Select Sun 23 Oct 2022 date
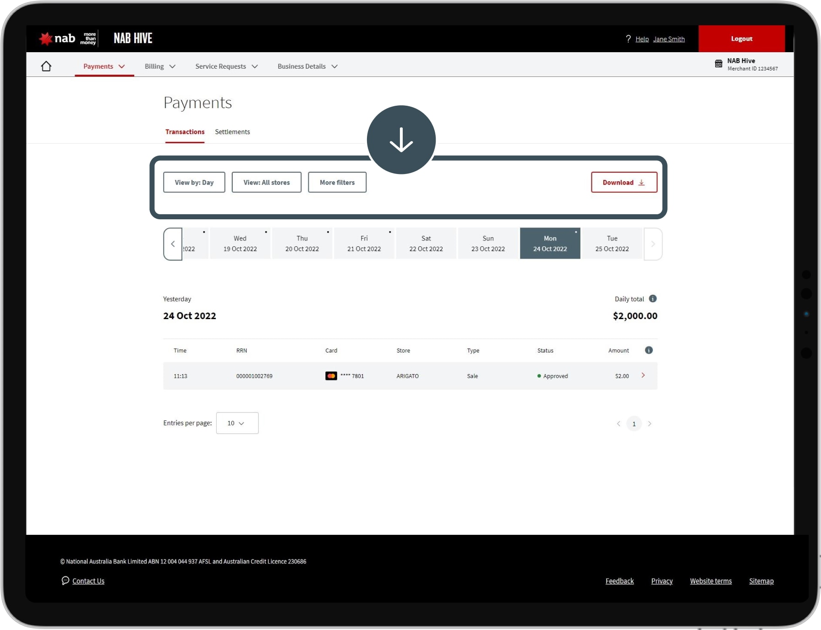The image size is (821, 630). click(x=488, y=244)
